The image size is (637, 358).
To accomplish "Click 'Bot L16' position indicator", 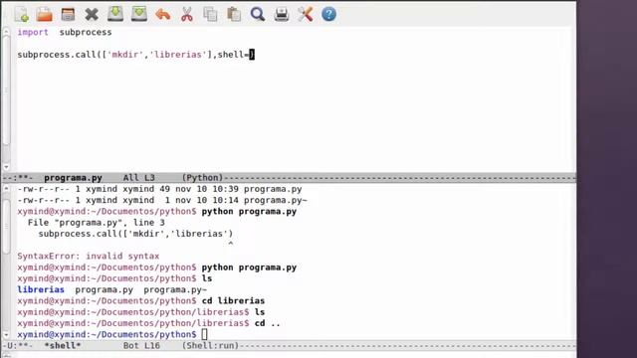I will pos(141,346).
